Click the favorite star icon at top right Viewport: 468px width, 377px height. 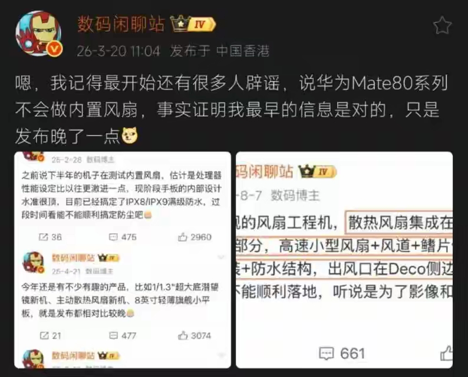coord(442,25)
